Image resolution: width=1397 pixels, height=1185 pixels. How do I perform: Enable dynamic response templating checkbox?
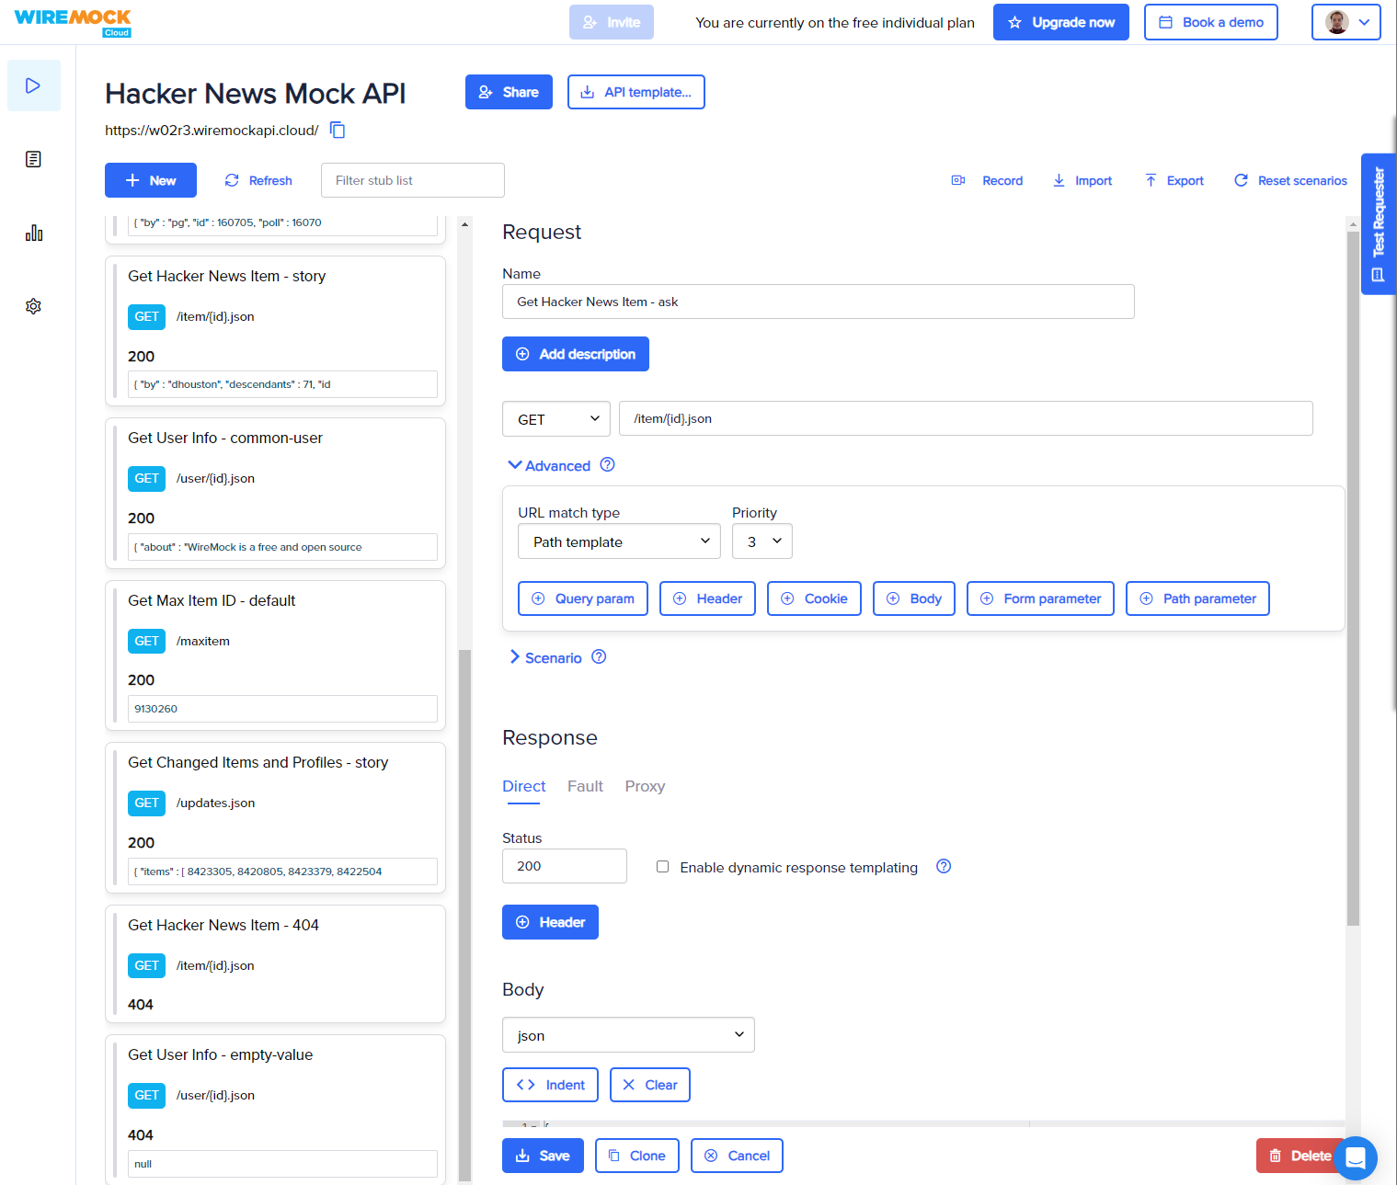(662, 866)
